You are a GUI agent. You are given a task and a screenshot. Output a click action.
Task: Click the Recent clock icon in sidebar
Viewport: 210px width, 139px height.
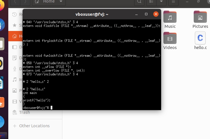[15, 15]
